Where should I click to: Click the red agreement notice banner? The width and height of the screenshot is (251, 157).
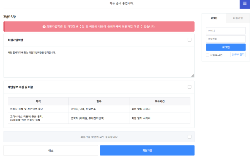tap(99, 26)
